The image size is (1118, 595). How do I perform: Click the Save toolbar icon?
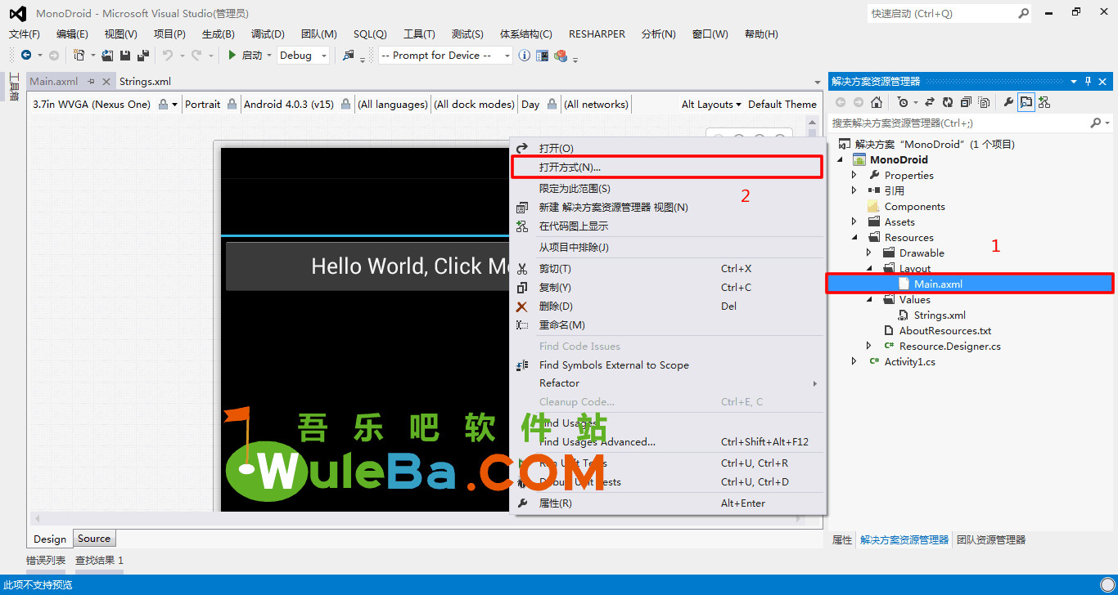(125, 56)
